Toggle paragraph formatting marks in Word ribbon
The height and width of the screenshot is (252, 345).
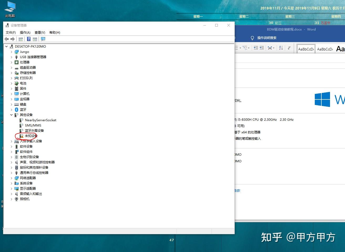289,48
